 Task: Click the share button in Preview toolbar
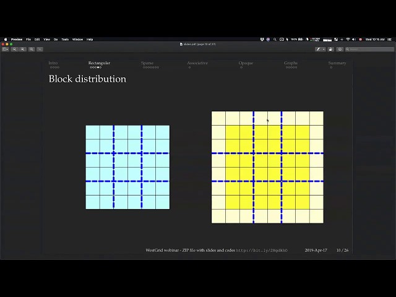[x=40, y=49]
